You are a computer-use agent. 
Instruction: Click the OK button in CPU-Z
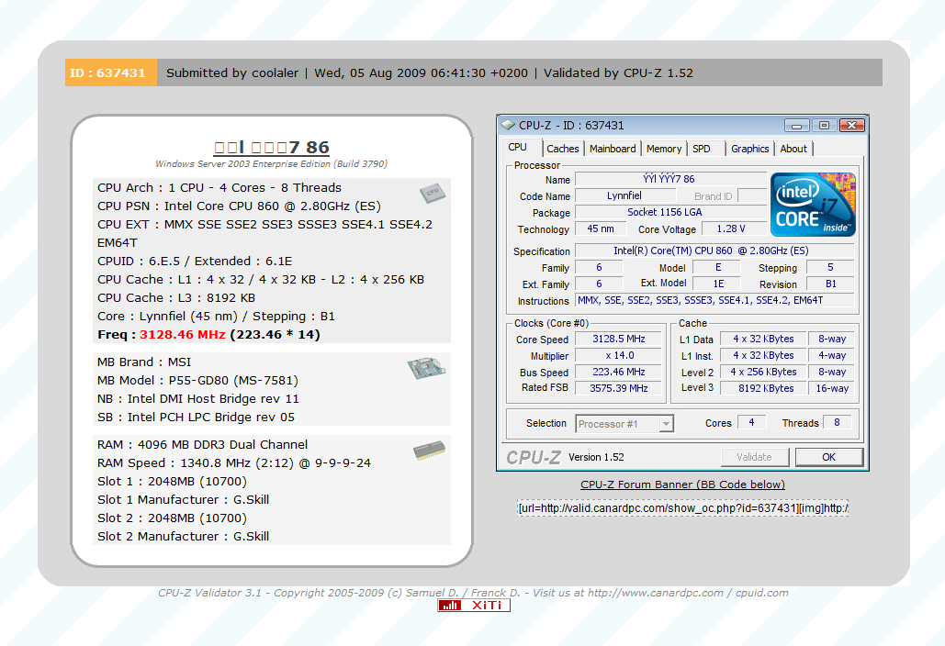coord(828,457)
